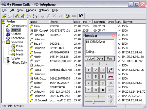Screen dimensions: 147x109
Task: Click the context help arrow icon
Action: pyautogui.click(x=81, y=16)
